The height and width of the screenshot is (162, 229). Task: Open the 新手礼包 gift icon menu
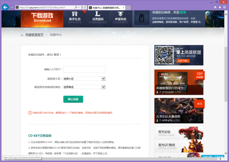(75, 18)
